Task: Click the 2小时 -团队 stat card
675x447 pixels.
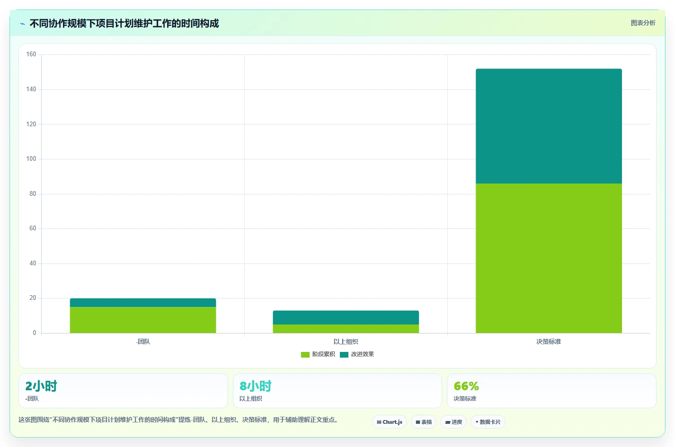Action: (123, 391)
